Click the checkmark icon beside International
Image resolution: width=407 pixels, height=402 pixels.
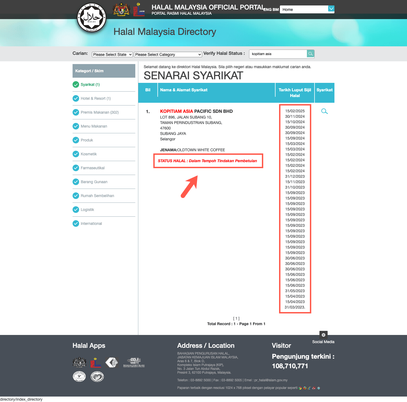tap(76, 223)
